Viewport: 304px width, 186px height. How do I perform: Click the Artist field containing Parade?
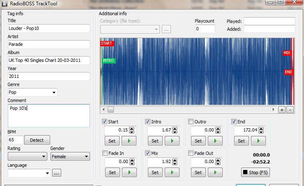pos(49,45)
